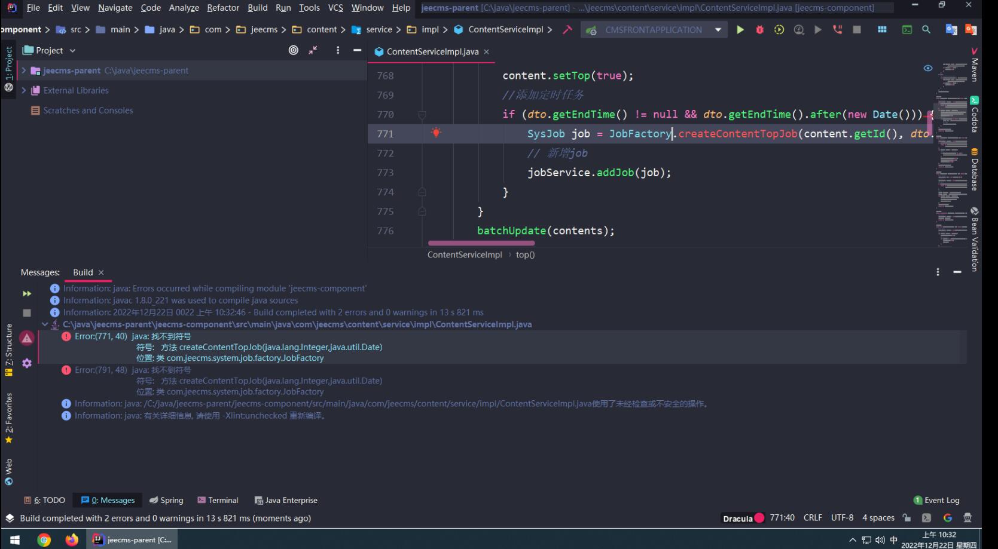Toggle the reader mode eye icon in editor
The width and height of the screenshot is (998, 549).
pyautogui.click(x=927, y=68)
